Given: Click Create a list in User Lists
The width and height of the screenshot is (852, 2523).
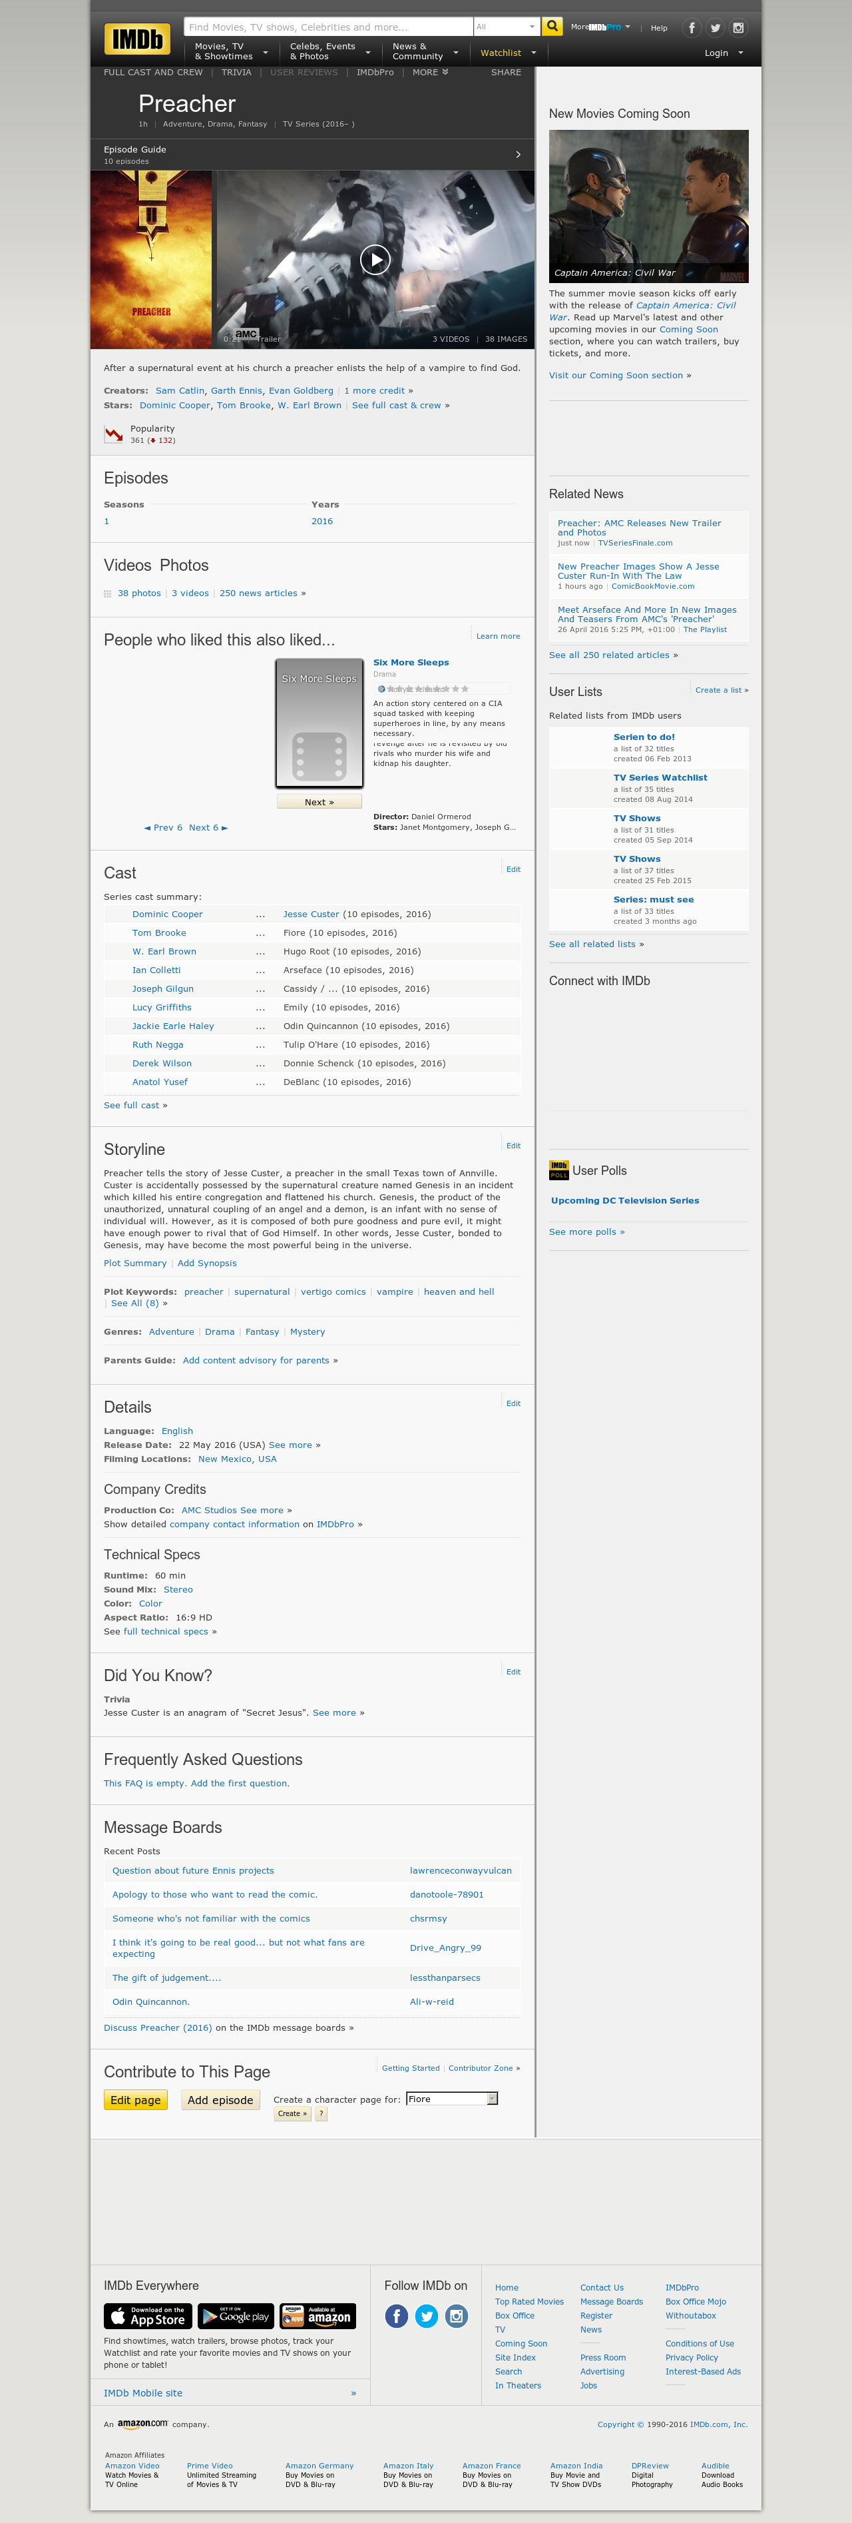Looking at the screenshot, I should click(719, 691).
